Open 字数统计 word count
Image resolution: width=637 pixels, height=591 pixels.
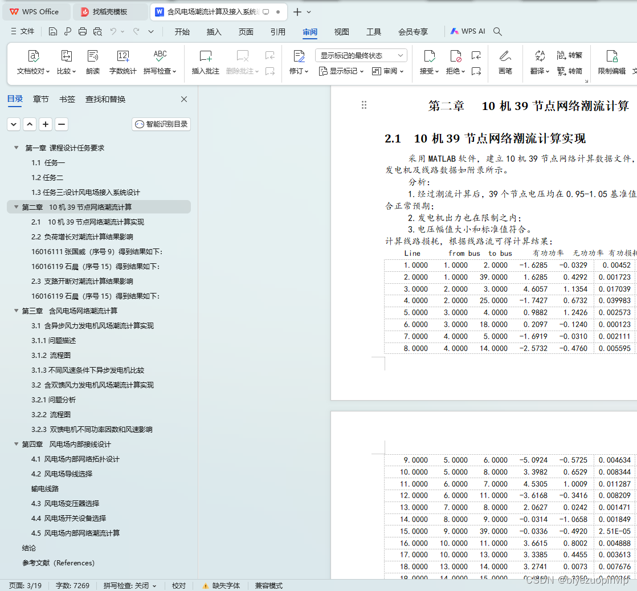[122, 62]
